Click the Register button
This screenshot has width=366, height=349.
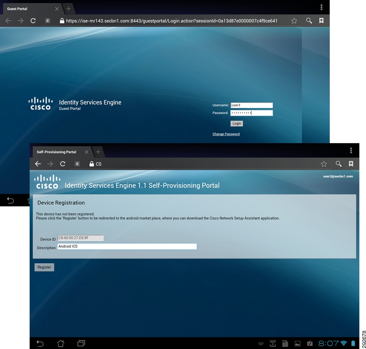point(45,267)
